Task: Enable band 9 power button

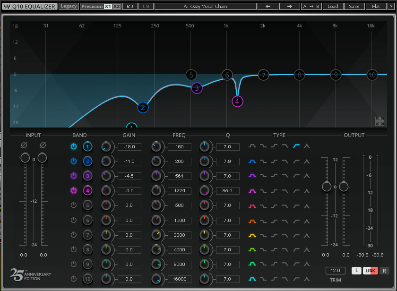Action: 74,264
